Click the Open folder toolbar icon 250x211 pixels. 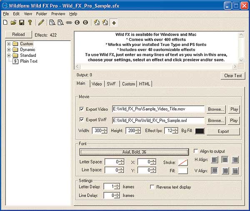tap(13, 22)
